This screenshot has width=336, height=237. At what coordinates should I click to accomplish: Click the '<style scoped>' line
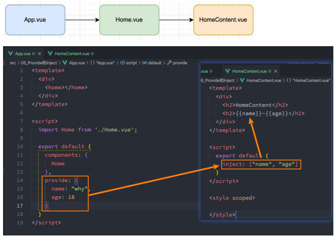pyautogui.click(x=232, y=198)
